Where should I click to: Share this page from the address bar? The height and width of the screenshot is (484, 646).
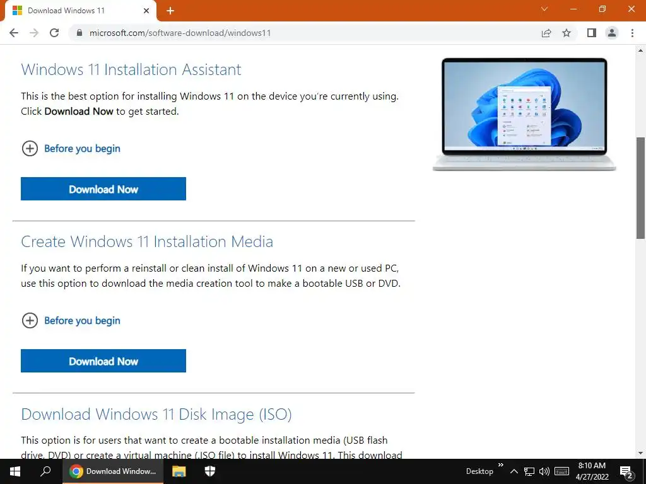(546, 33)
